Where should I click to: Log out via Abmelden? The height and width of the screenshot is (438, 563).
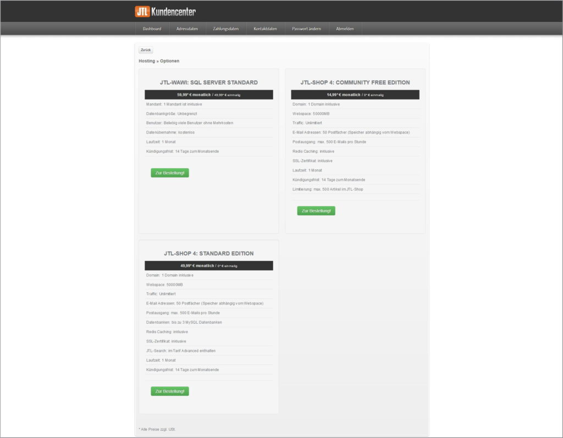(x=345, y=29)
